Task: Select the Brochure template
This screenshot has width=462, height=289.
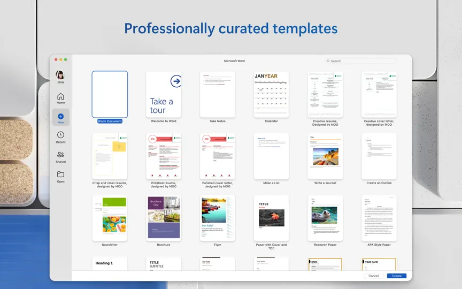Action: (164, 218)
